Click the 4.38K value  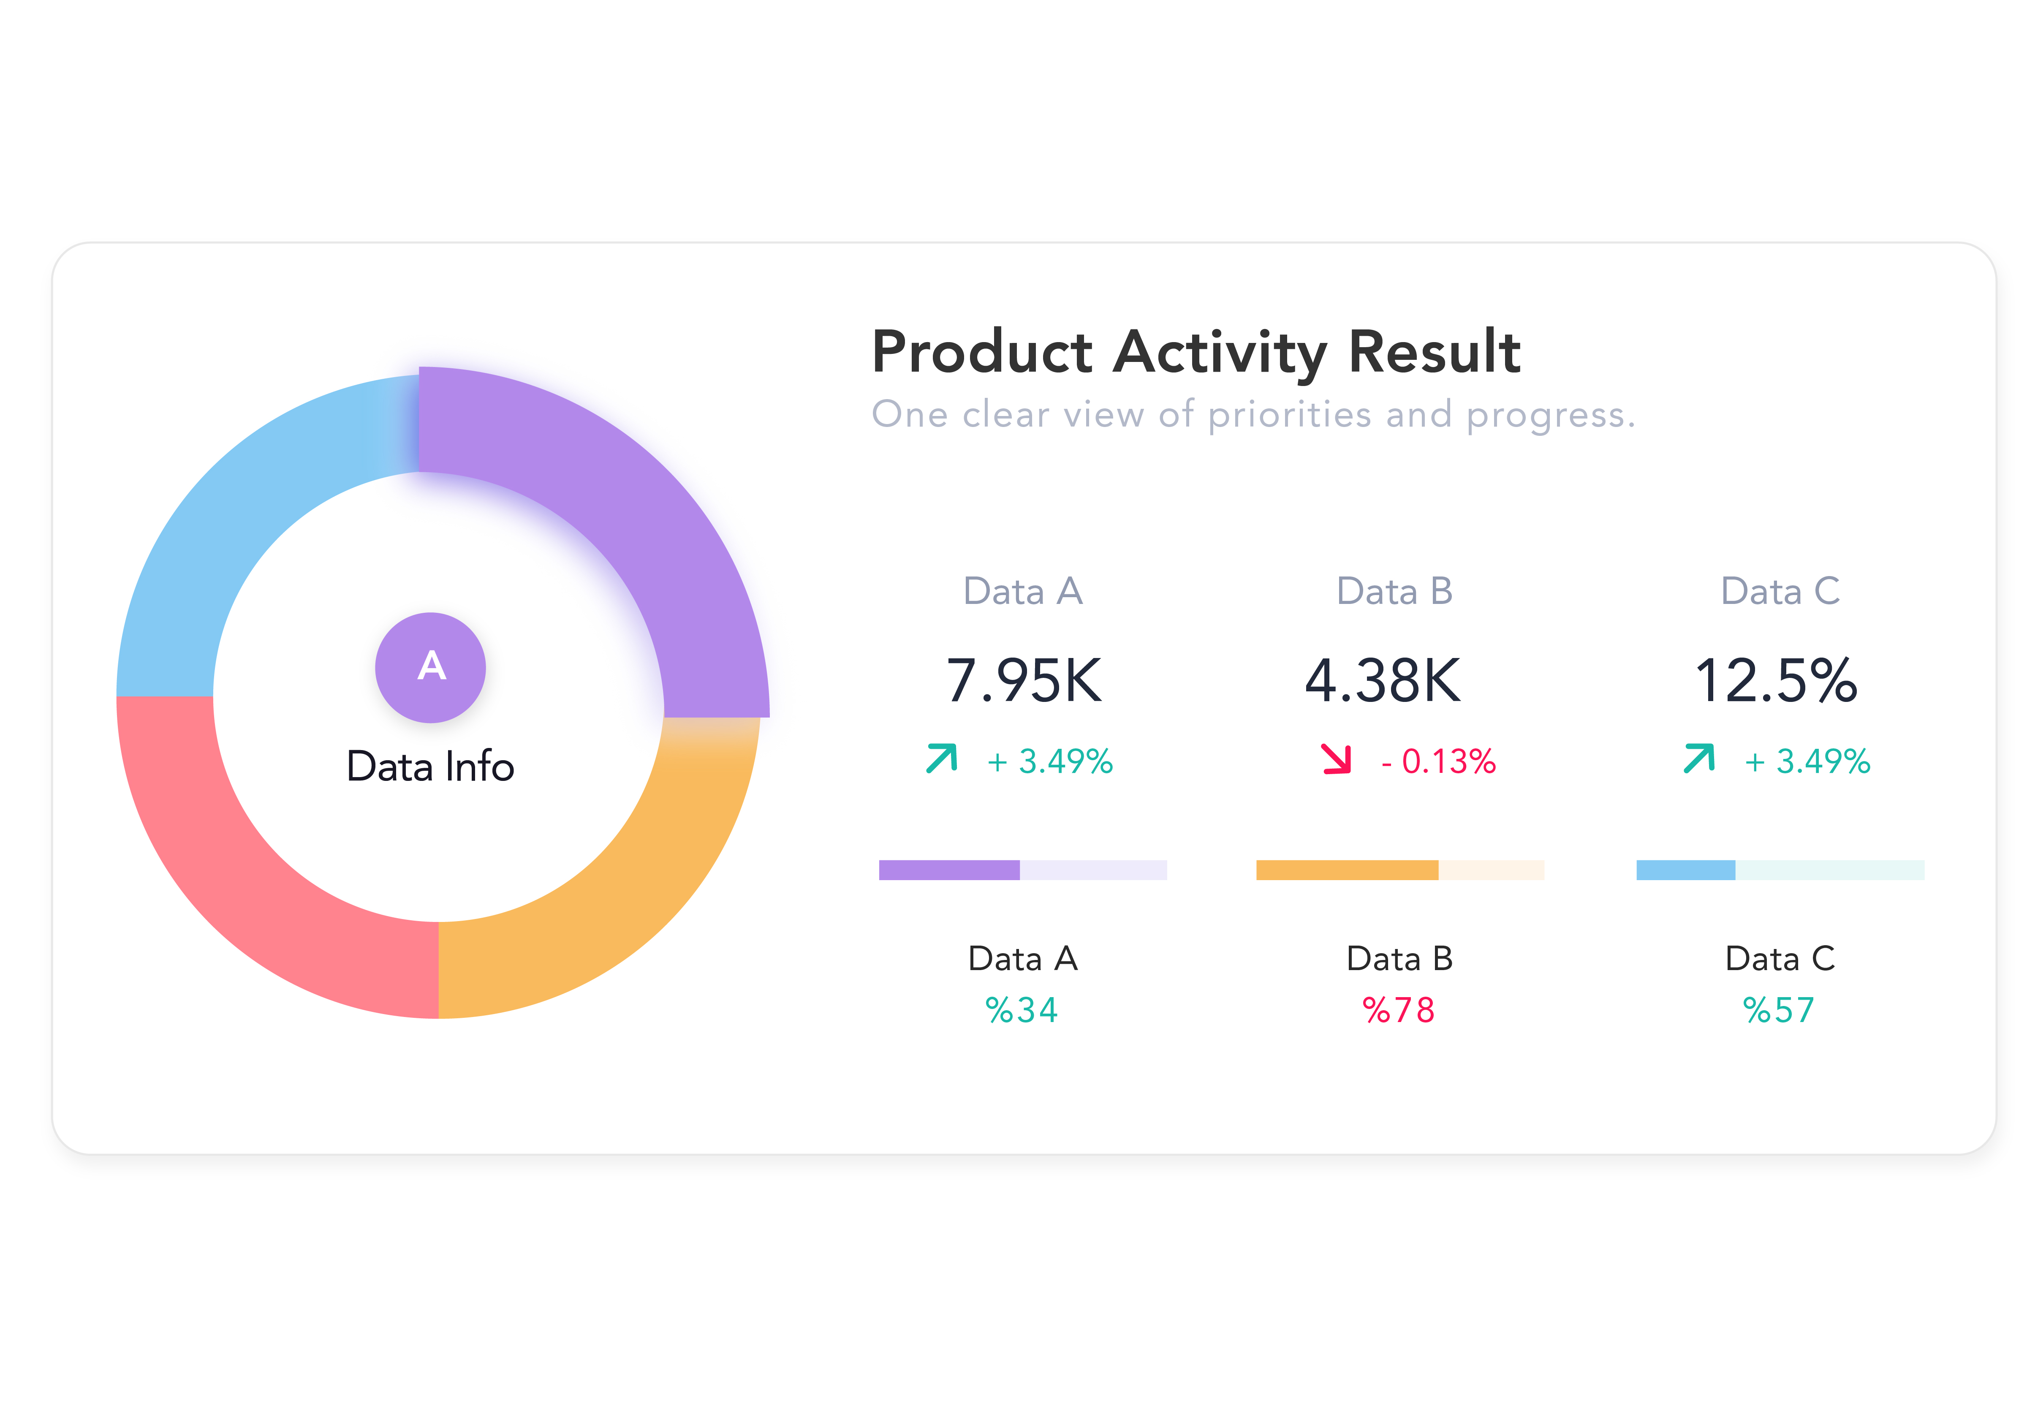click(x=1383, y=680)
